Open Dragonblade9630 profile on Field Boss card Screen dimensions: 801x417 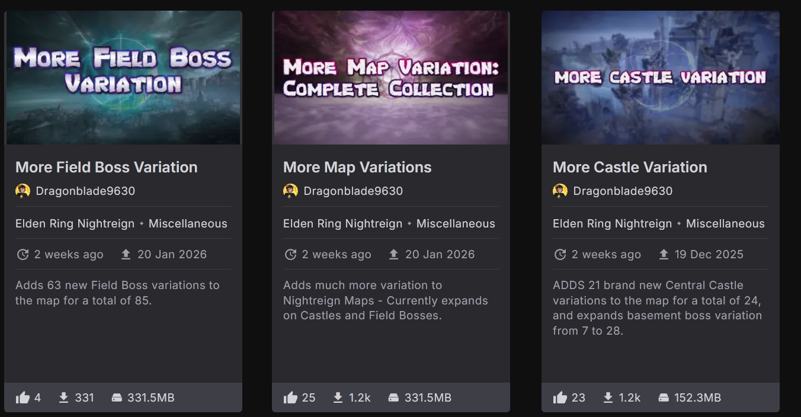[85, 191]
